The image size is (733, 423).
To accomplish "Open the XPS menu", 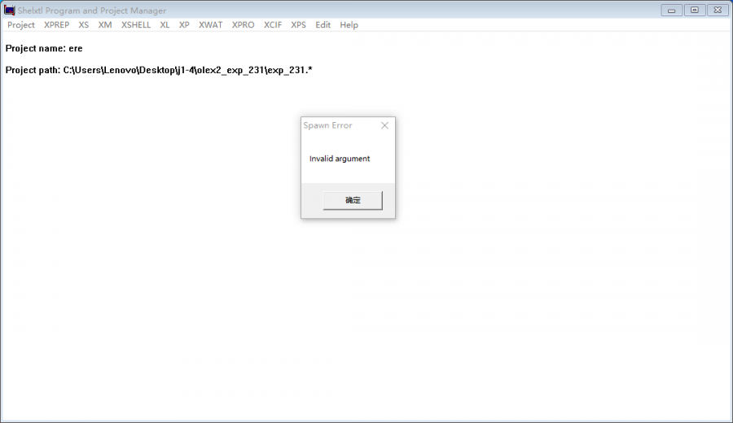I will pyautogui.click(x=298, y=25).
